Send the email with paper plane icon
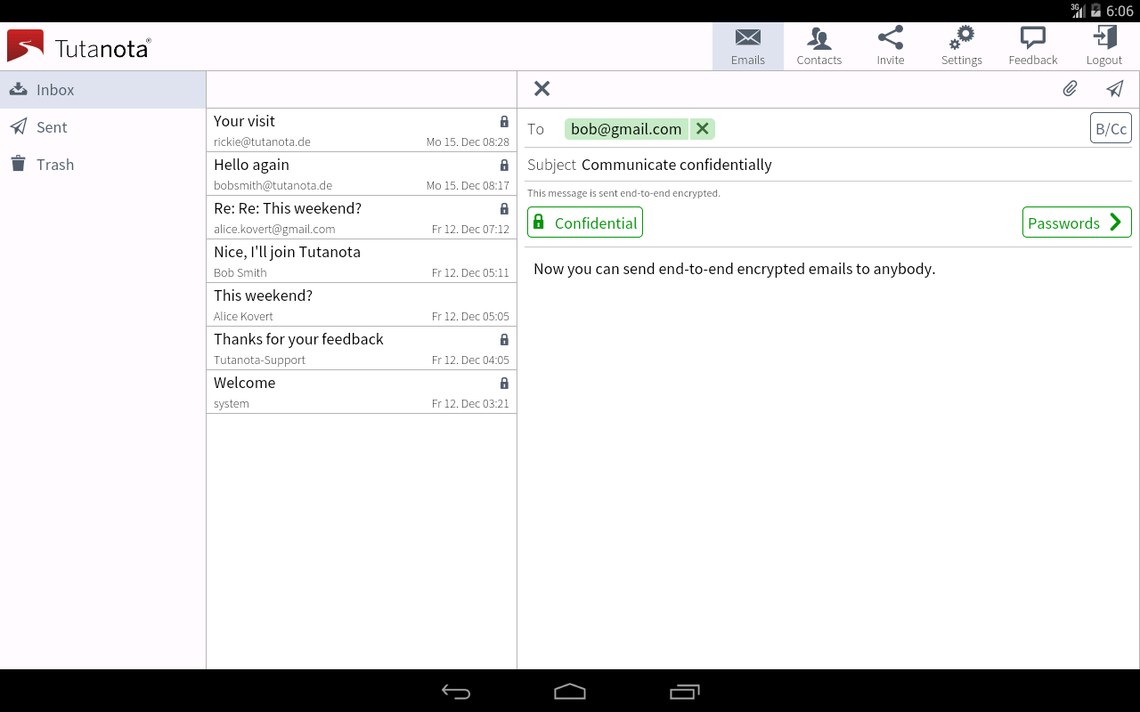 (1115, 89)
